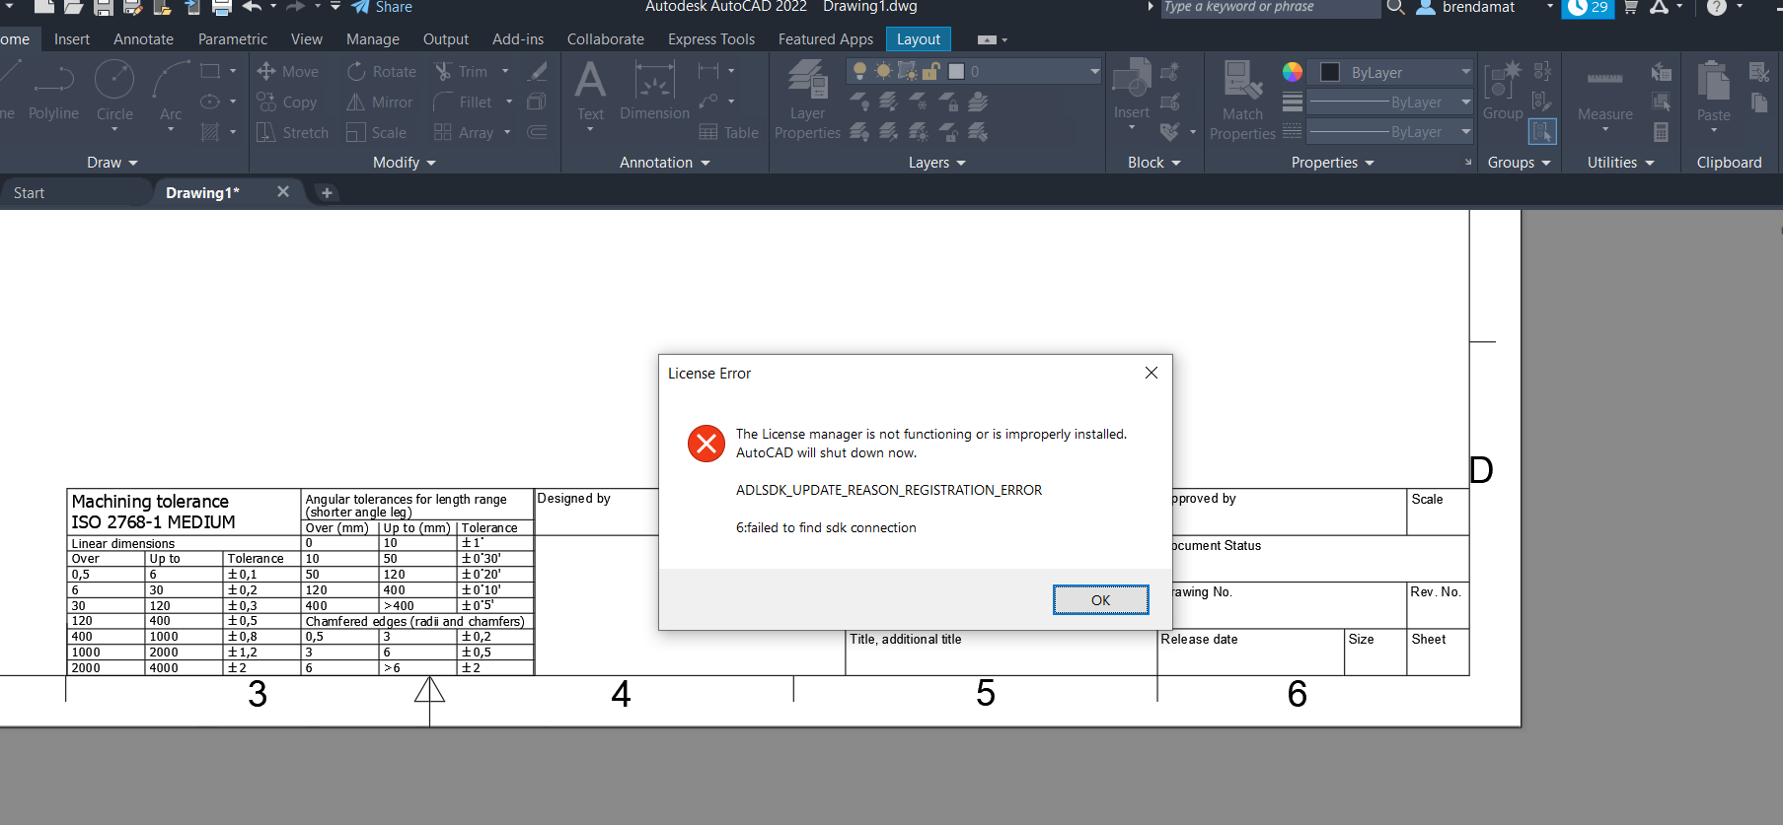Expand the Annotation panel
This screenshot has width=1783, height=825.
click(665, 163)
